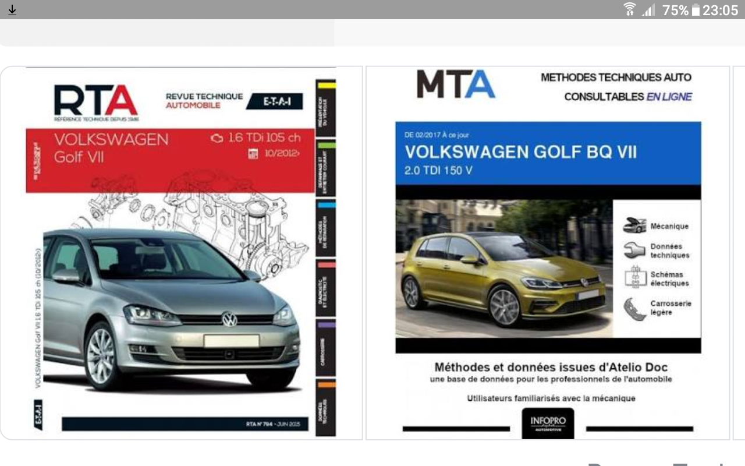Click the green Dépannage et entretien side tab

click(x=325, y=168)
